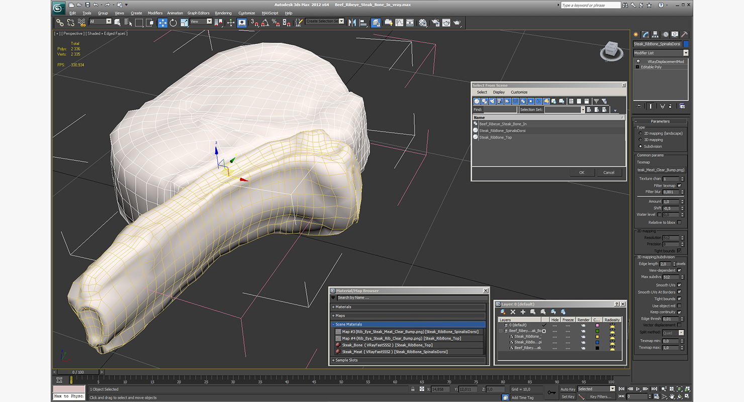Enable the Relative to bbox checkbox
The image size is (744, 402).
click(x=679, y=222)
